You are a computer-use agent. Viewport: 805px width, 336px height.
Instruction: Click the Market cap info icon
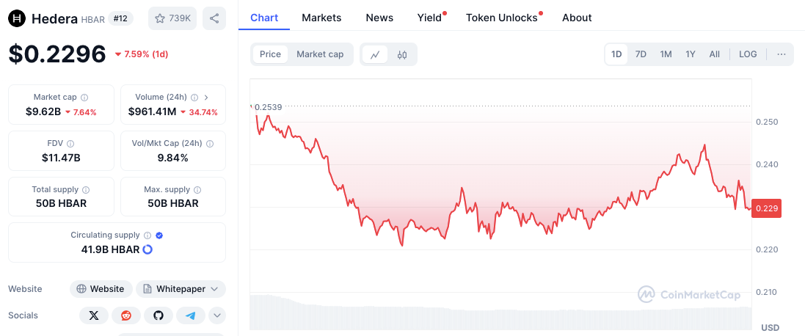pos(84,98)
